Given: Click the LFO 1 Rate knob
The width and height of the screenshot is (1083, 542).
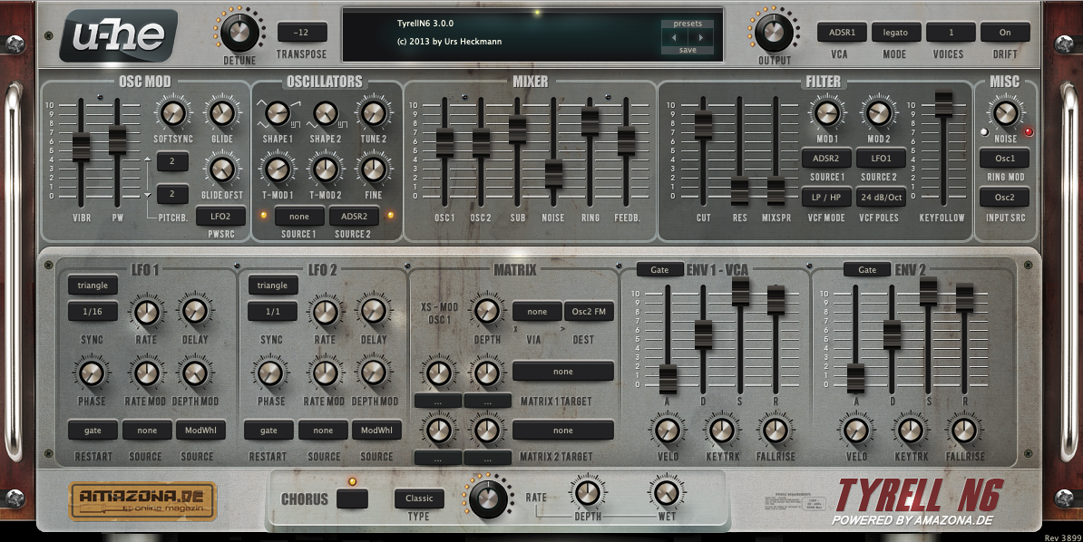Looking at the screenshot, I should 146,313.
